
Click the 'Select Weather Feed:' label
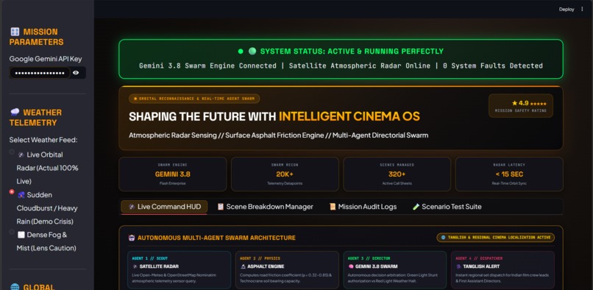pos(43,140)
